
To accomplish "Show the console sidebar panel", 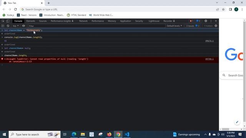I will click(3, 26).
